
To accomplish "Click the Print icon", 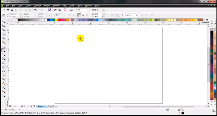I will tap(16, 10).
